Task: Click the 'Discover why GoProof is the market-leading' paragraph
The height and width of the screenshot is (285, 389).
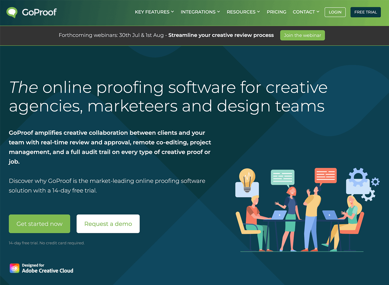Action: coord(107,186)
